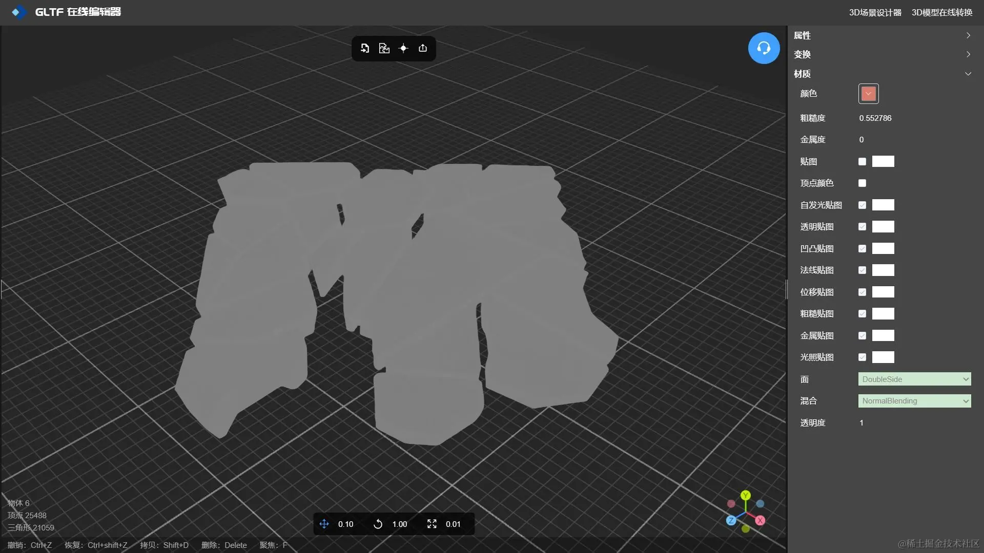Select the move translate snap icon
This screenshot has width=984, height=553.
tap(324, 524)
